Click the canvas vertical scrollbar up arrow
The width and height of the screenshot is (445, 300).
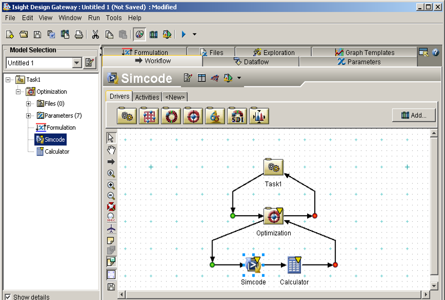point(434,133)
